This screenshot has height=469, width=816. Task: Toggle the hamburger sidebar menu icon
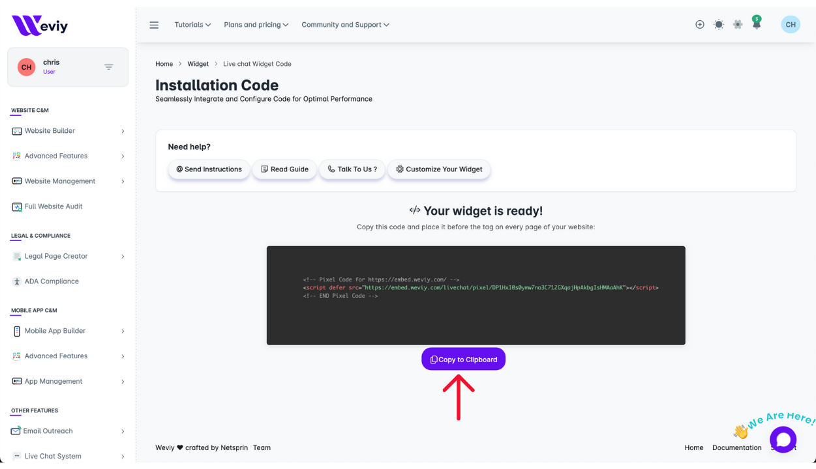154,25
